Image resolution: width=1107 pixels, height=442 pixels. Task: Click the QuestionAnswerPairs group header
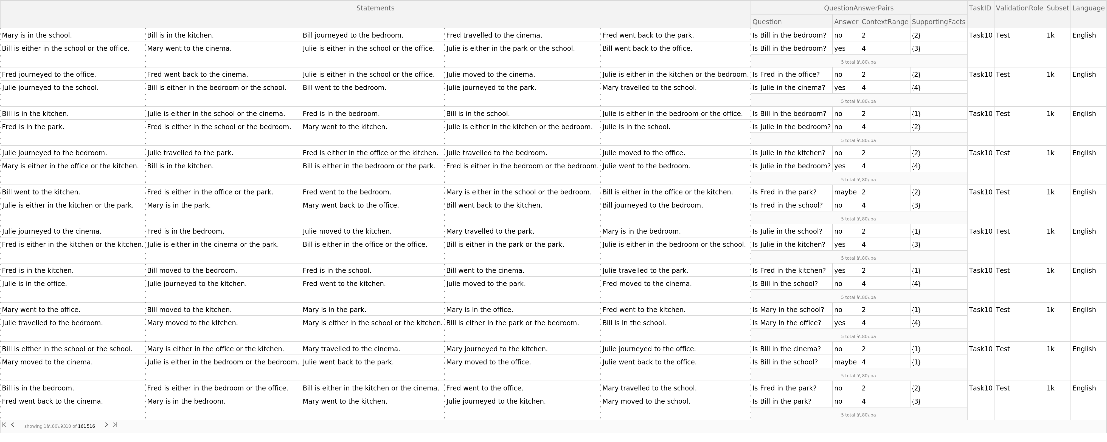tap(858, 8)
